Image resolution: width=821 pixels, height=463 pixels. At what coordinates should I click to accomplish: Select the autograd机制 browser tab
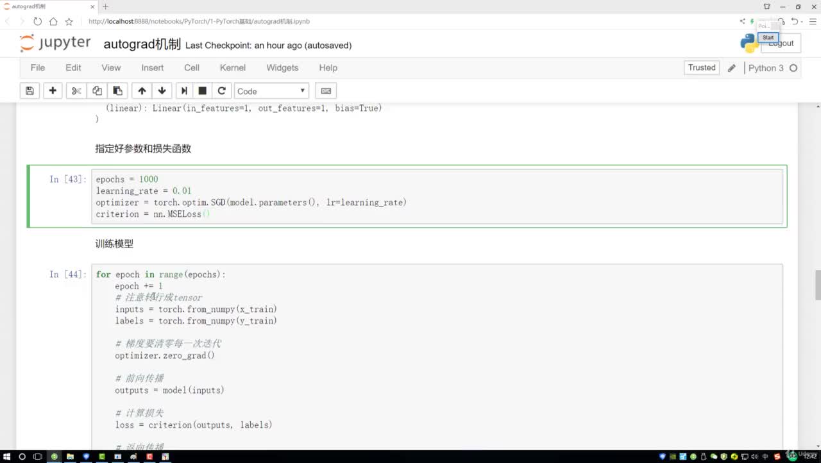tap(48, 6)
